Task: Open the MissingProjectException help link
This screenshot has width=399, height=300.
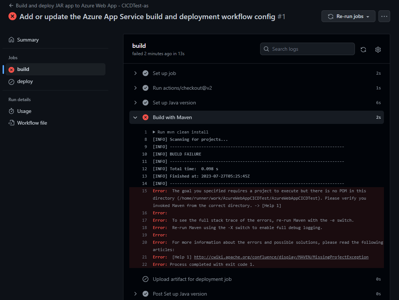Action: pyautogui.click(x=281, y=257)
